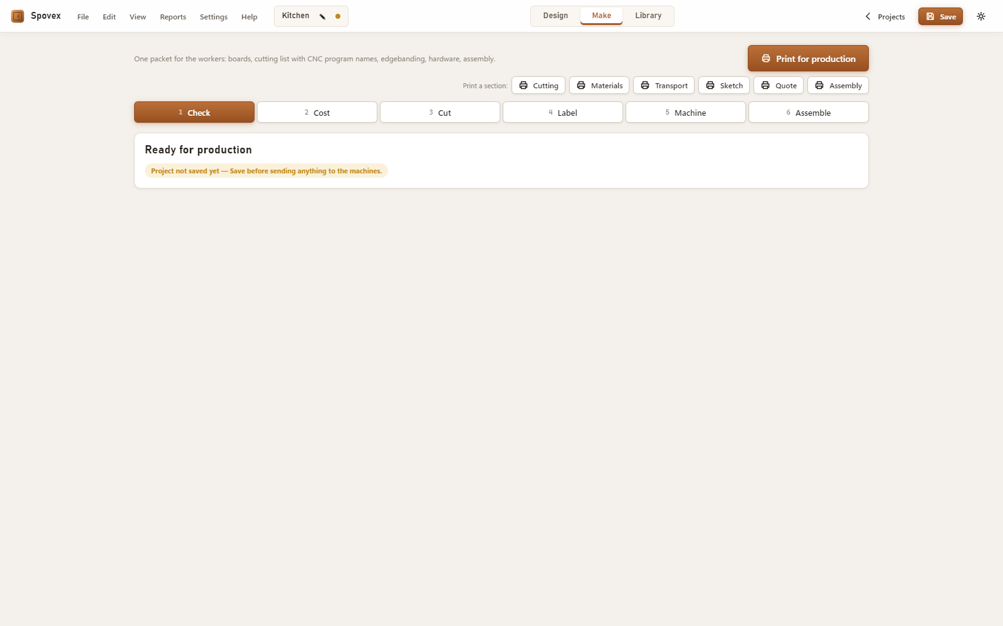The width and height of the screenshot is (1003, 626).
Task: Switch to the Library mode tab
Action: (648, 16)
